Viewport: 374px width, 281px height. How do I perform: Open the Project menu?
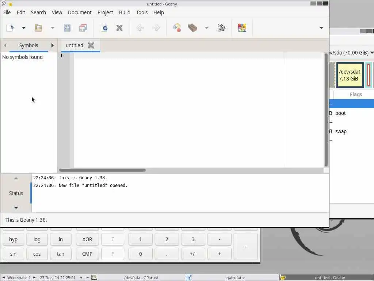coord(105,12)
